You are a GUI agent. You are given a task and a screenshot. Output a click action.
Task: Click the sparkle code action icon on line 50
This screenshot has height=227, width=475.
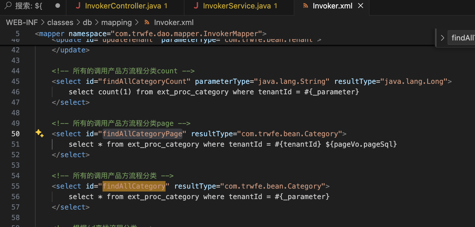[40, 133]
